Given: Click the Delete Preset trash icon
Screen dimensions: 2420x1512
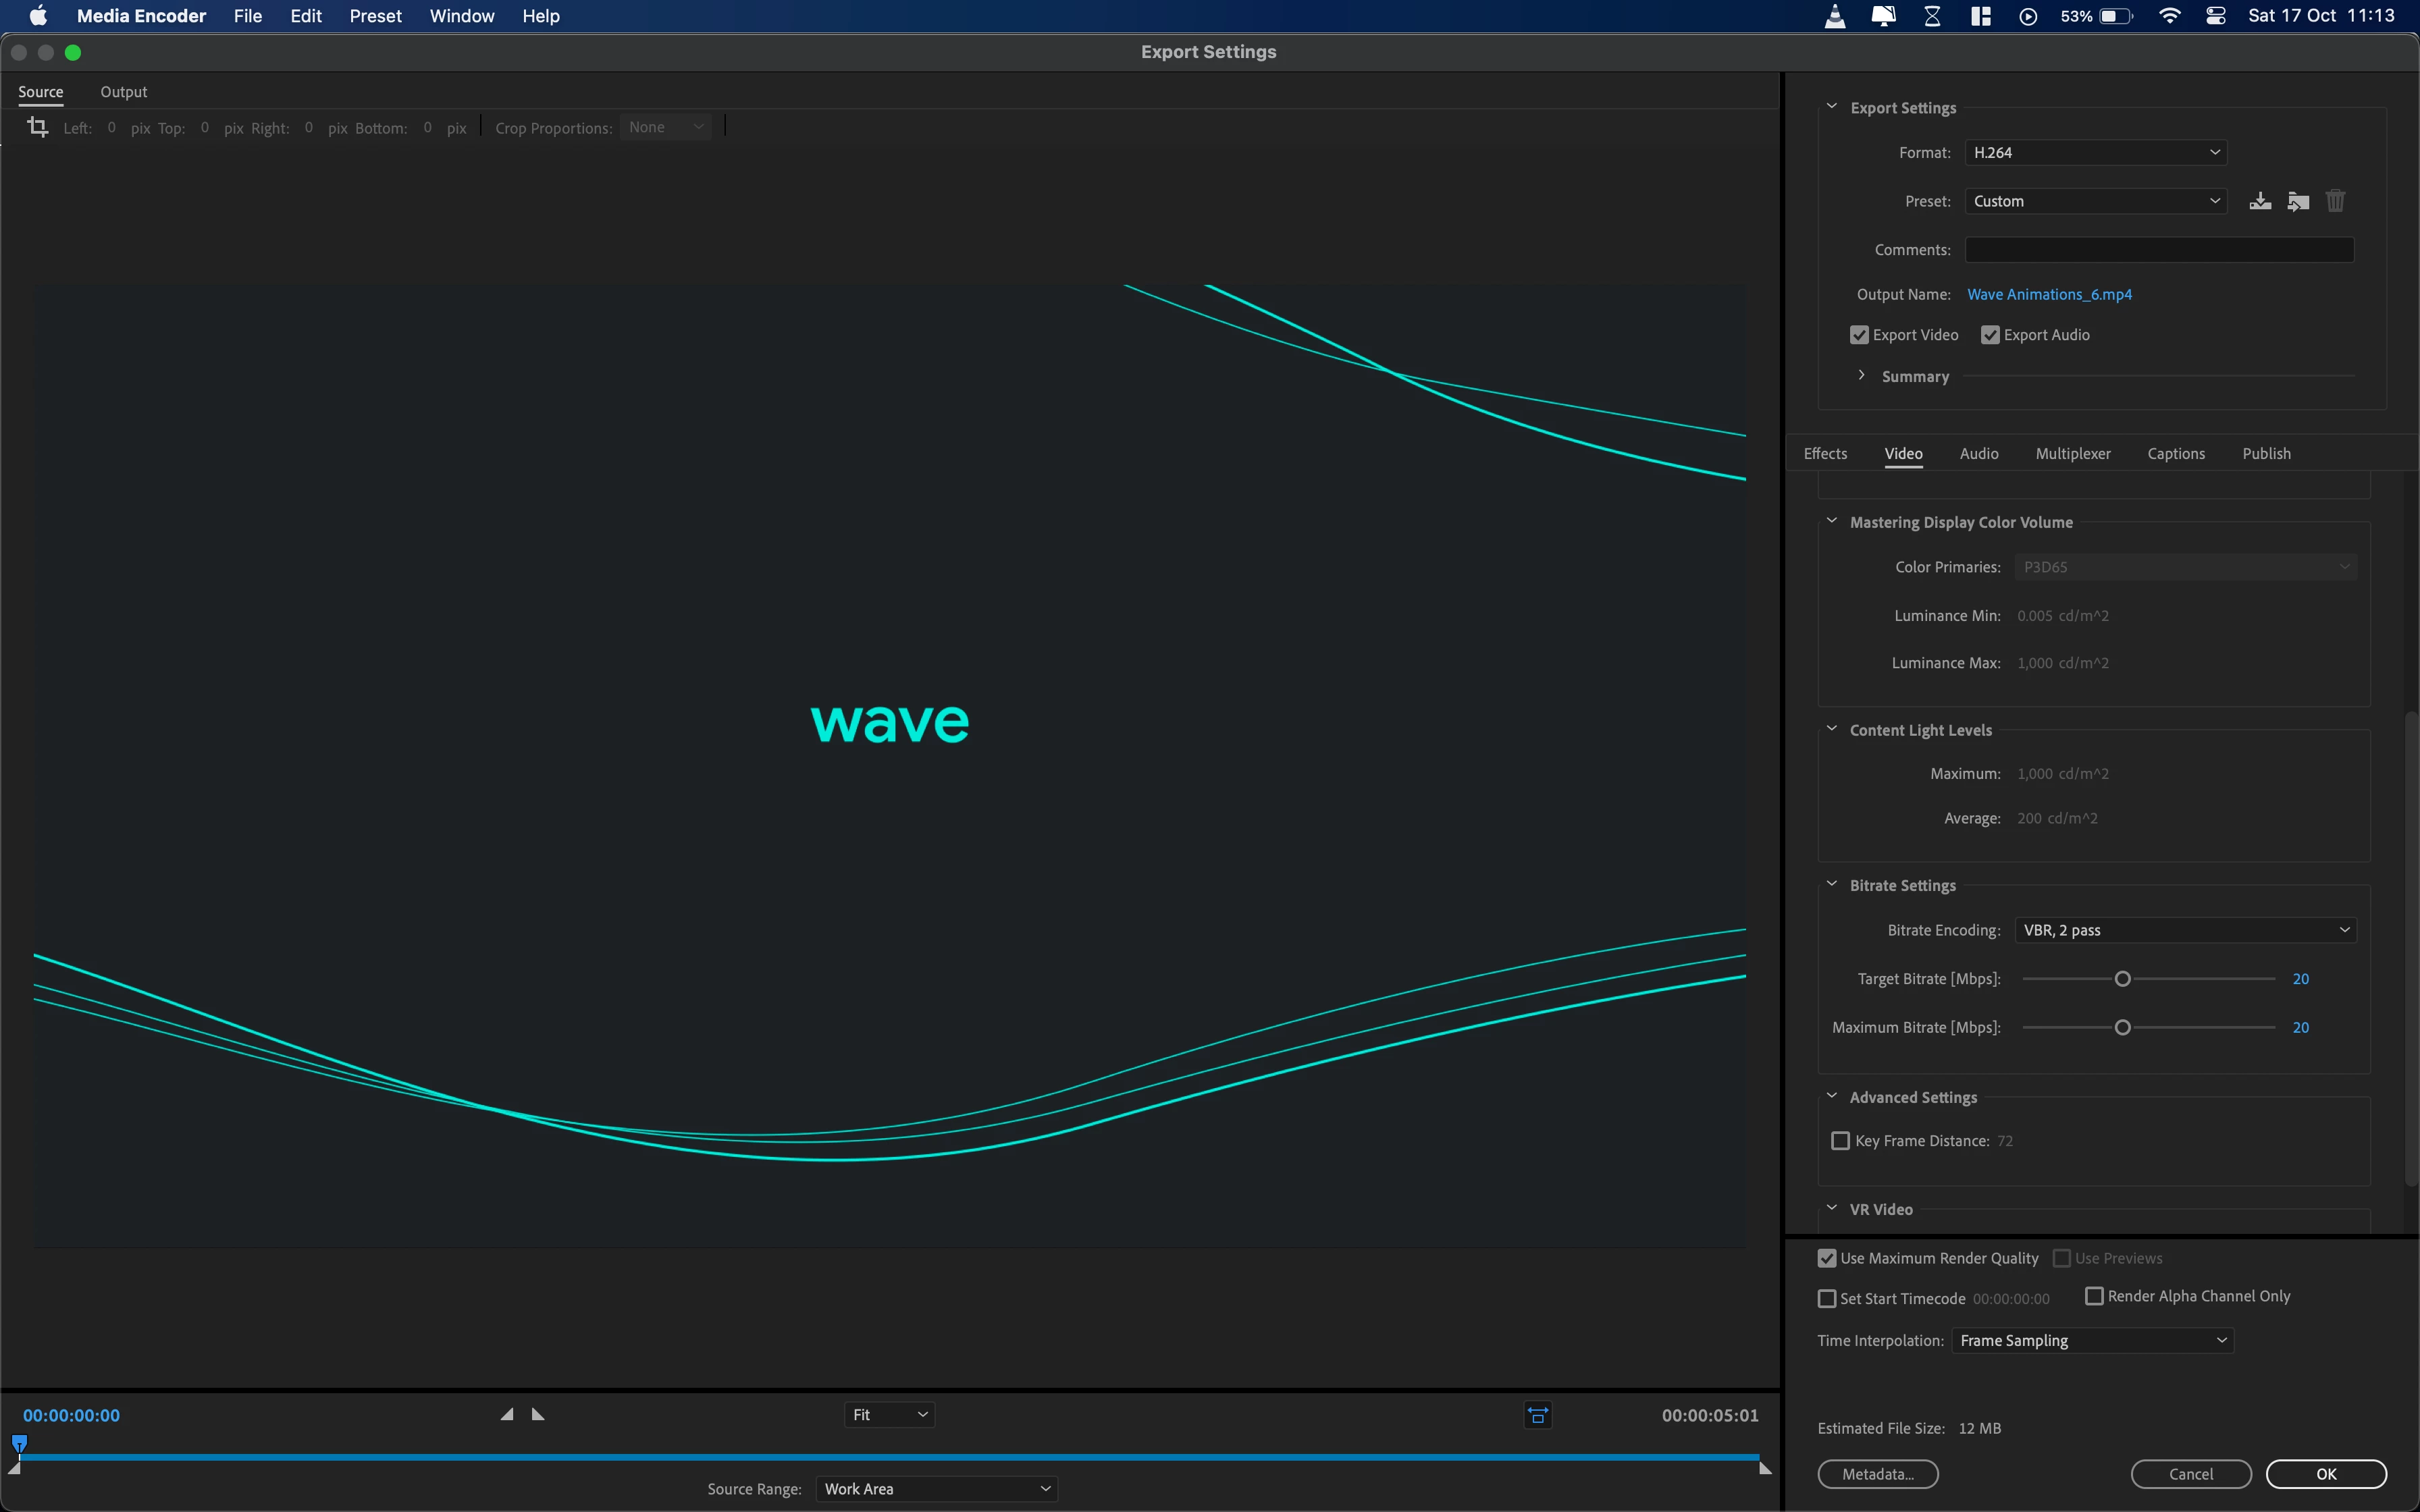Looking at the screenshot, I should point(2335,201).
